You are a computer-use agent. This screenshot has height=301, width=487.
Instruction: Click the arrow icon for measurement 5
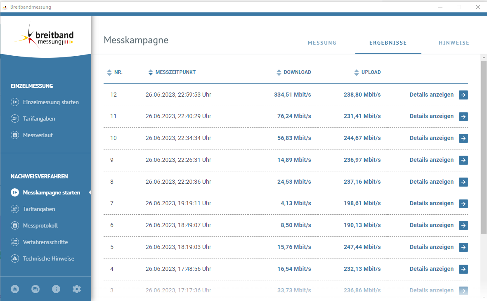coord(463,247)
